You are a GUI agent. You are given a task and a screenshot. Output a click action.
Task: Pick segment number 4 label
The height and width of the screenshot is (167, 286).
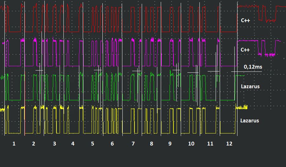[x=73, y=144]
